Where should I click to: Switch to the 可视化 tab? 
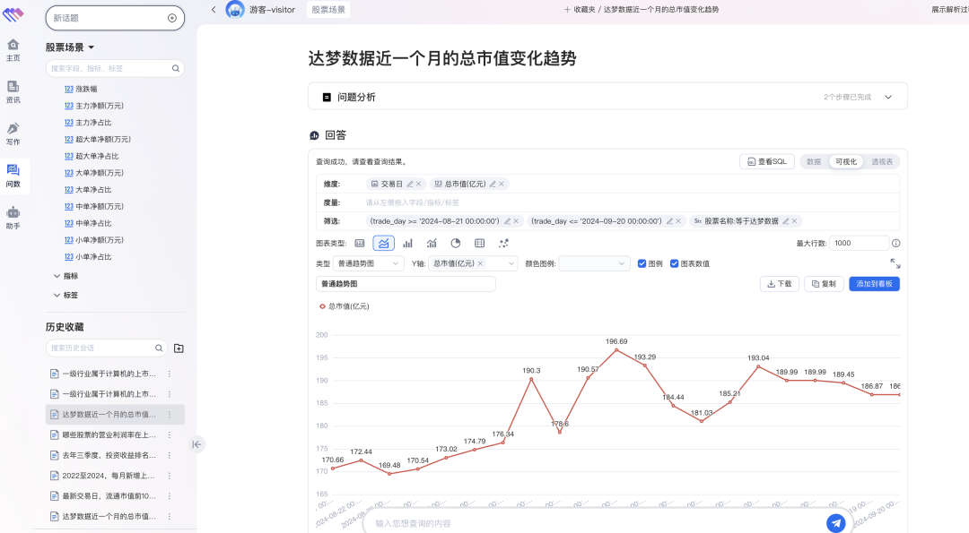point(846,161)
